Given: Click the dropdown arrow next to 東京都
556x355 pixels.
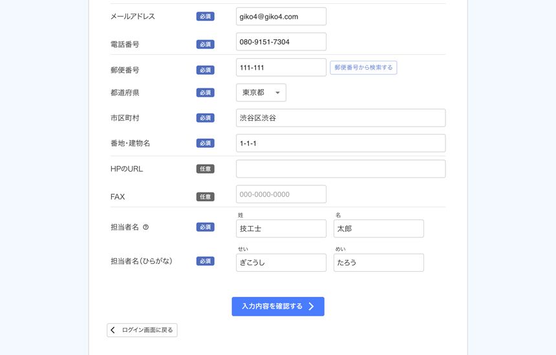Looking at the screenshot, I should click(x=277, y=93).
